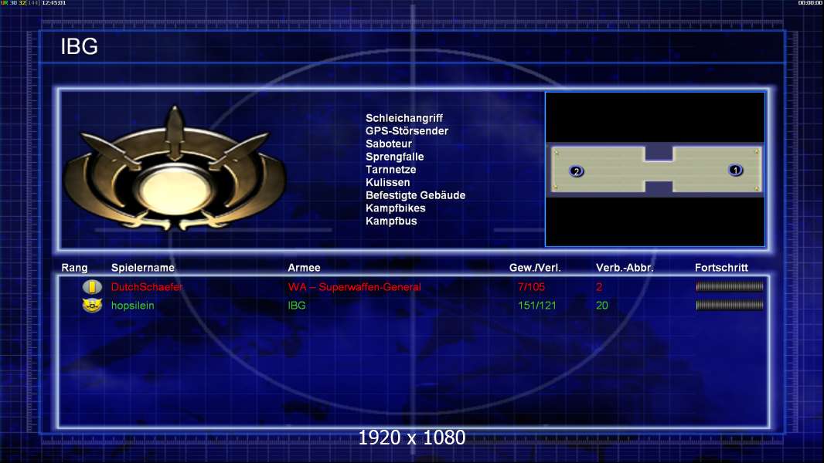
Task: Click DutchSchaefer's rank badge icon
Action: pos(92,287)
